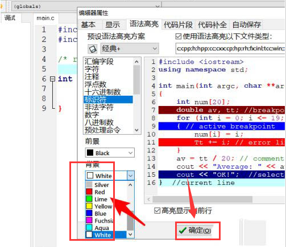This screenshot has height=247, width=286.
Task: Click the int keyword in main.c
Action: pyautogui.click(x=65, y=79)
